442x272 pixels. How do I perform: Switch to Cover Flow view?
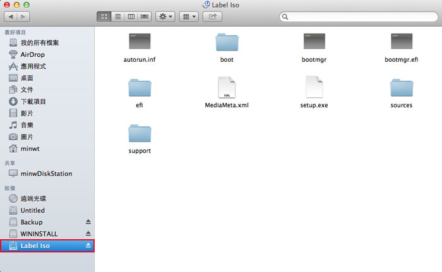point(145,16)
